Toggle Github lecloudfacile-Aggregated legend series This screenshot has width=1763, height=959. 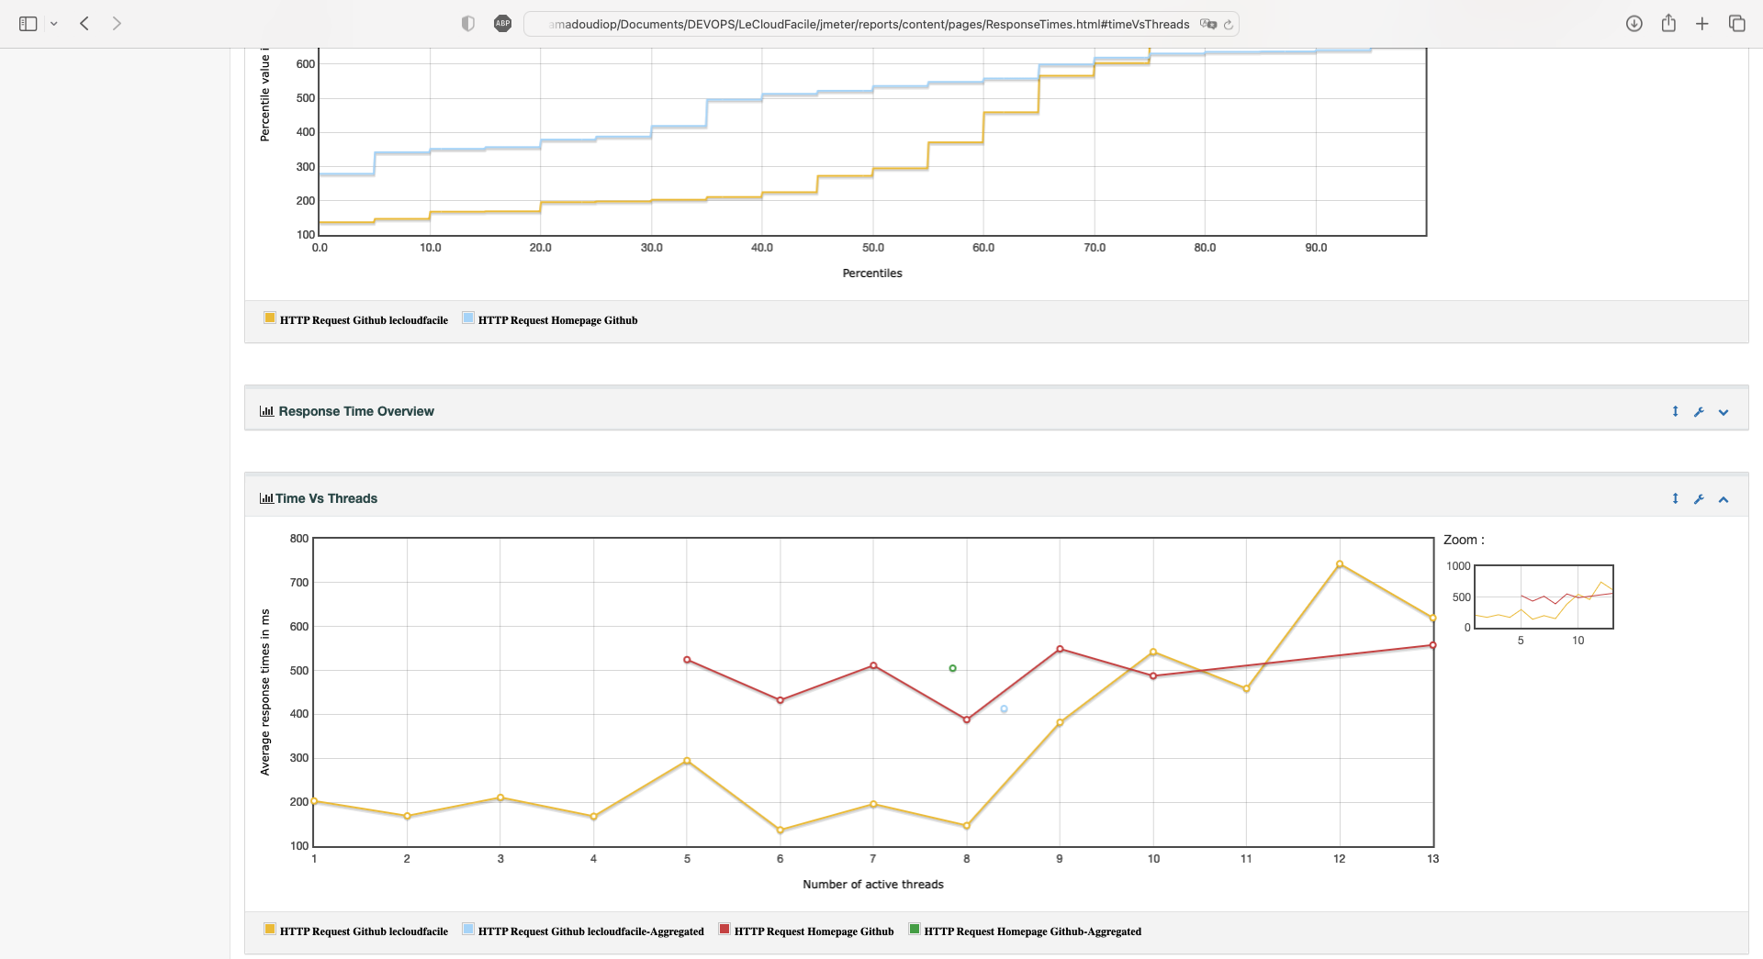tap(590, 931)
